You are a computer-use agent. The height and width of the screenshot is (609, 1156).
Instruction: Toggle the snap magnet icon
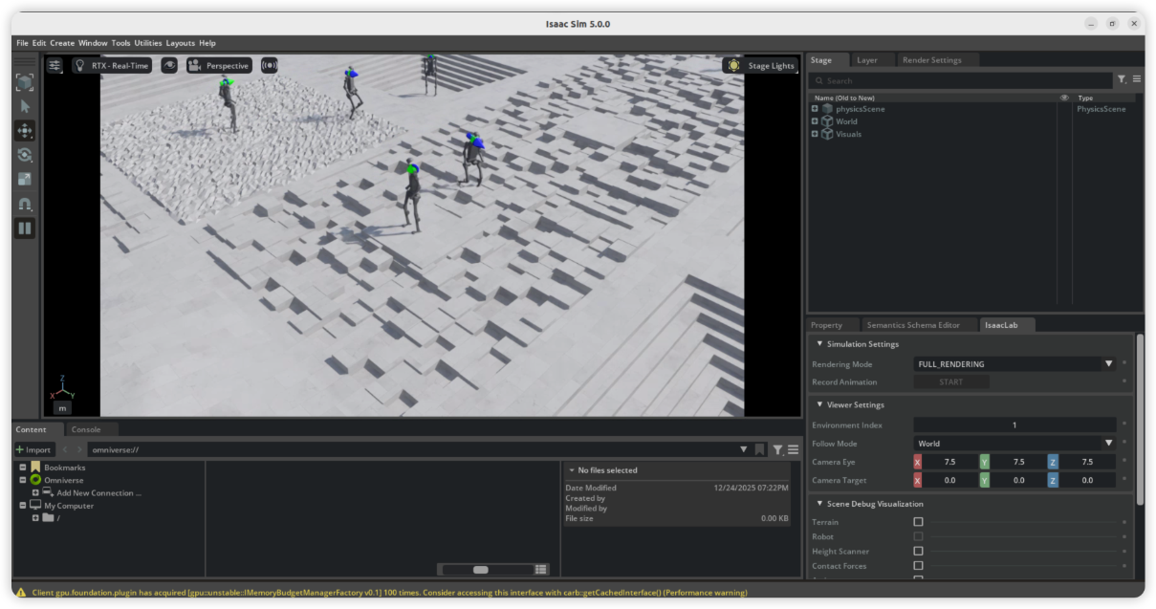[25, 205]
